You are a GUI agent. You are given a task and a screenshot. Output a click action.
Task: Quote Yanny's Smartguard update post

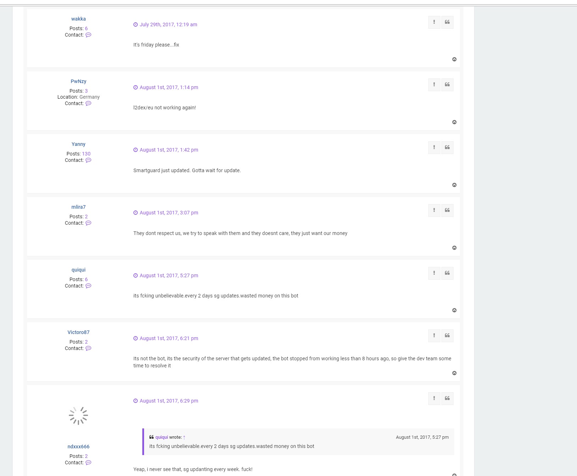(x=447, y=148)
